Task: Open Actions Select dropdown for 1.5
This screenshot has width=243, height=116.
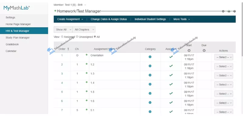Action: 224,94
